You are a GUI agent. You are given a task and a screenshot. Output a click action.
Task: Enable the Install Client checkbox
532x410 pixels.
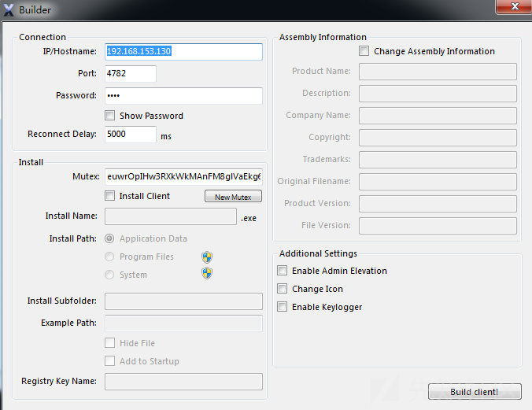click(109, 196)
